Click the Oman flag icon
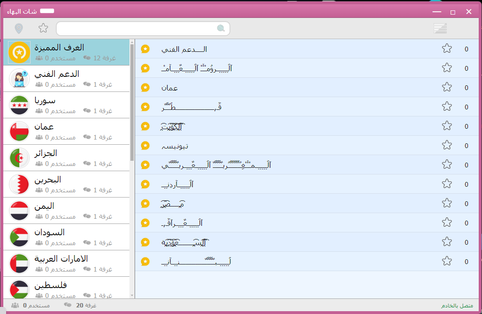Viewport: 482px width, 314px height. (x=19, y=132)
